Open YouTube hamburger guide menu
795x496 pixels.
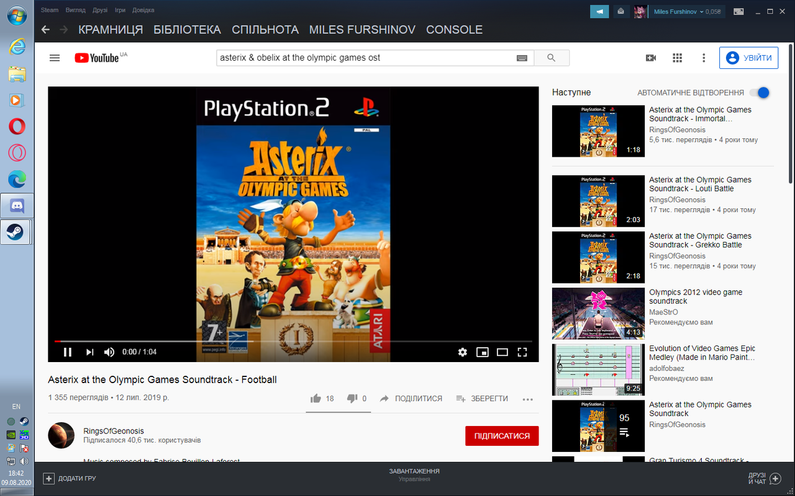click(55, 58)
